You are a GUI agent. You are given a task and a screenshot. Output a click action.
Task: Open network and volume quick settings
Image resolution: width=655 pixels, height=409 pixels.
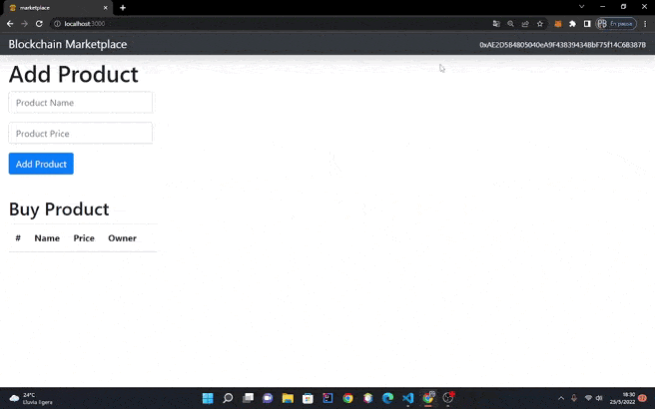593,398
